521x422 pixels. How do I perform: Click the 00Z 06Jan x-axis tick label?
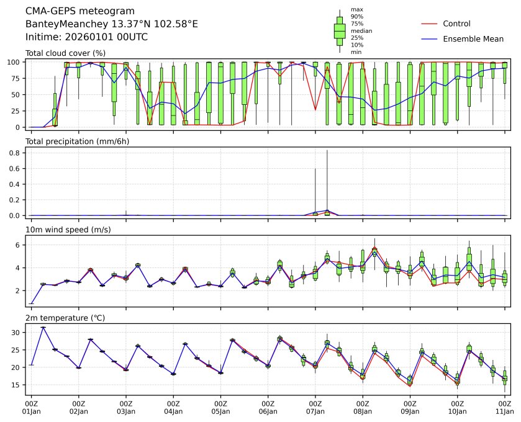pos(268,407)
